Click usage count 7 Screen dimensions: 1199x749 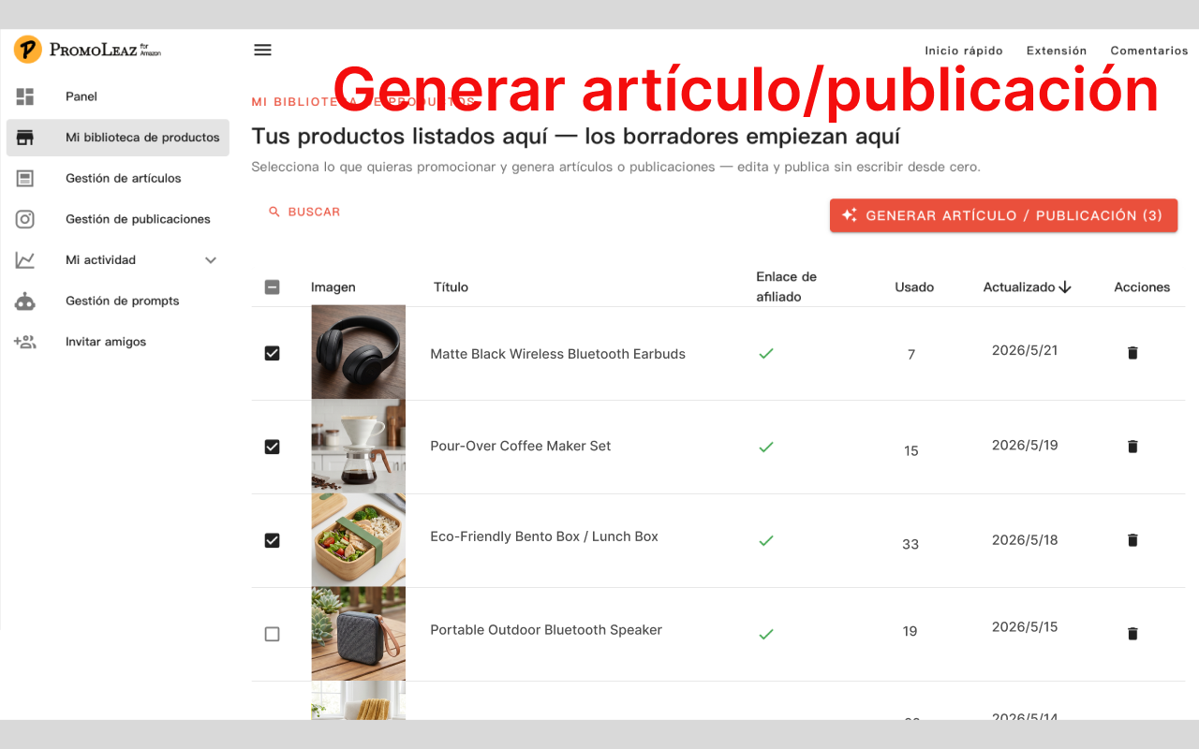[911, 355]
